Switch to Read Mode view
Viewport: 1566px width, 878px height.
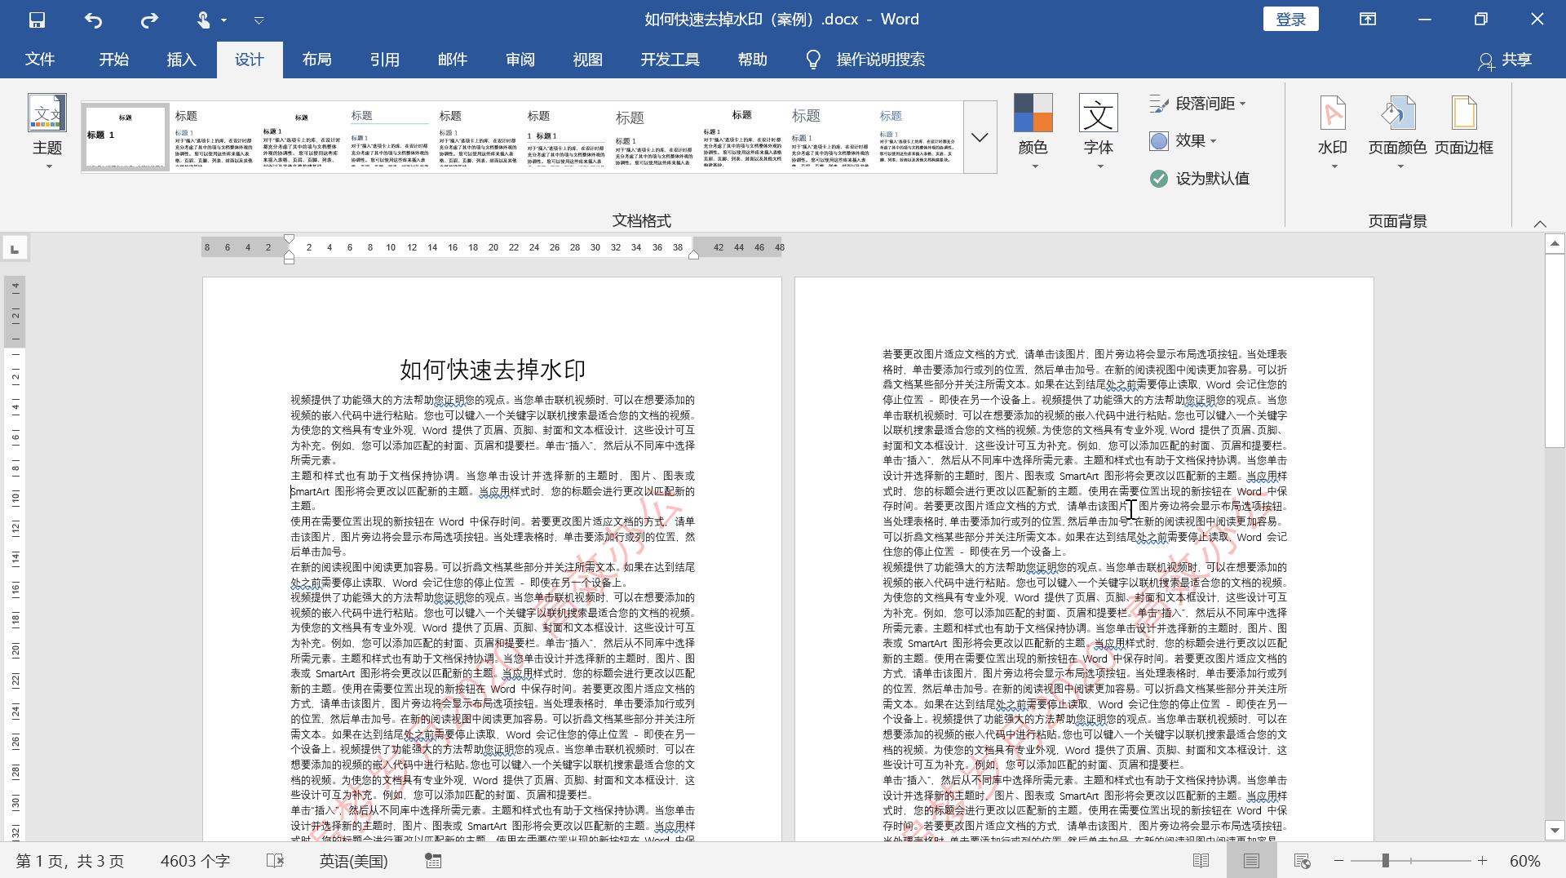[1201, 860]
